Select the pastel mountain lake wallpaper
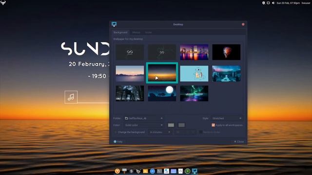Screen dimensions: 312x175 [x=130, y=73]
